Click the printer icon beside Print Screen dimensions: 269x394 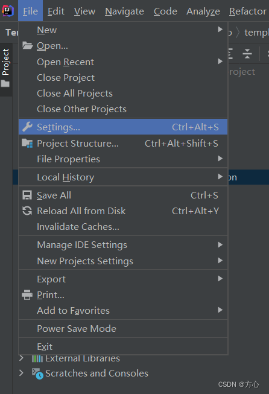[27, 295]
